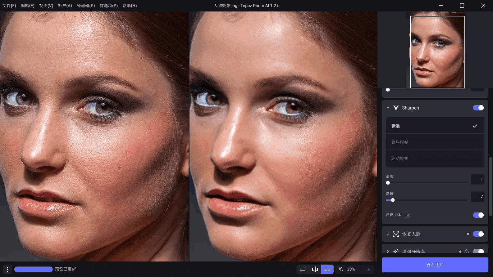The height and width of the screenshot is (277, 493).
Task: Click the face recovery icon
Action: (x=396, y=234)
